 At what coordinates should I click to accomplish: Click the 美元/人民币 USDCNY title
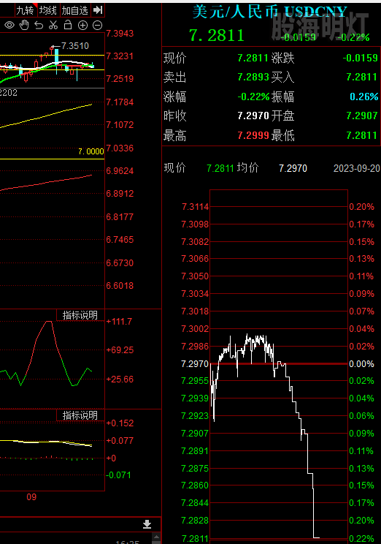point(269,12)
